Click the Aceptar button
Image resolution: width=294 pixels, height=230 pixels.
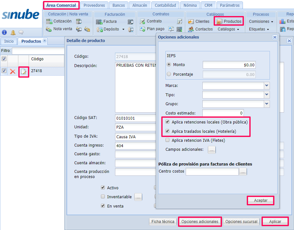[261, 200]
